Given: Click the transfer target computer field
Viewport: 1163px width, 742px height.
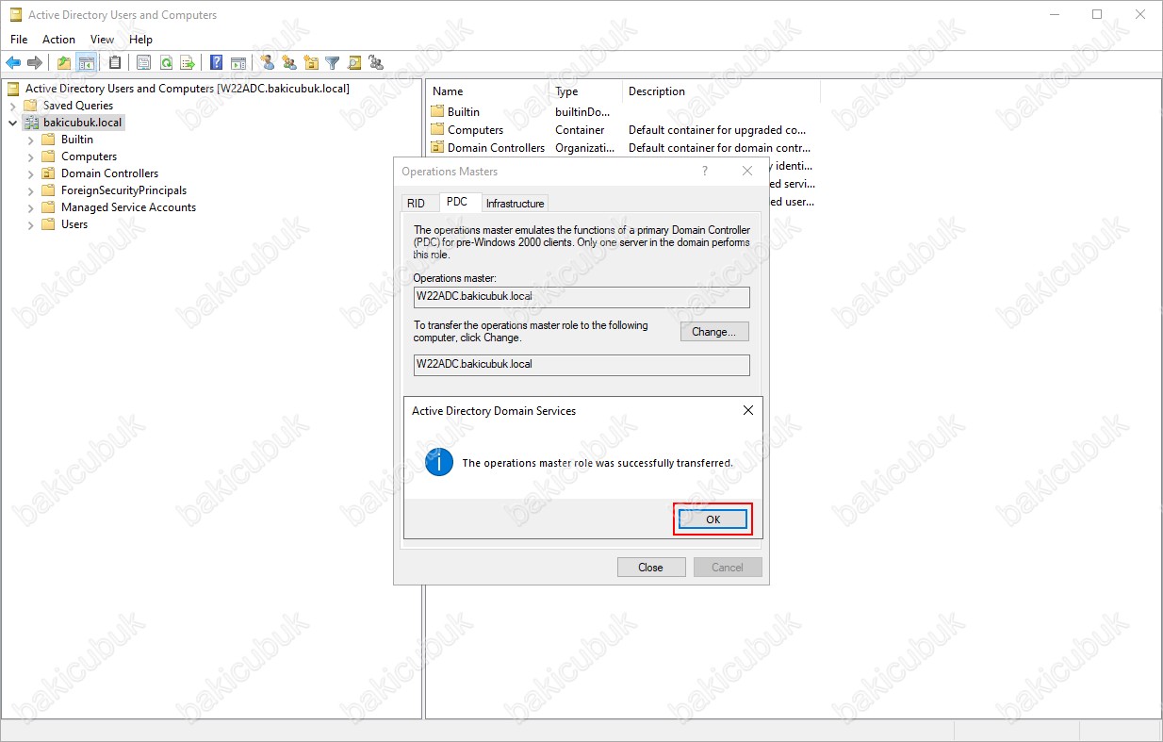Looking at the screenshot, I should [x=581, y=365].
